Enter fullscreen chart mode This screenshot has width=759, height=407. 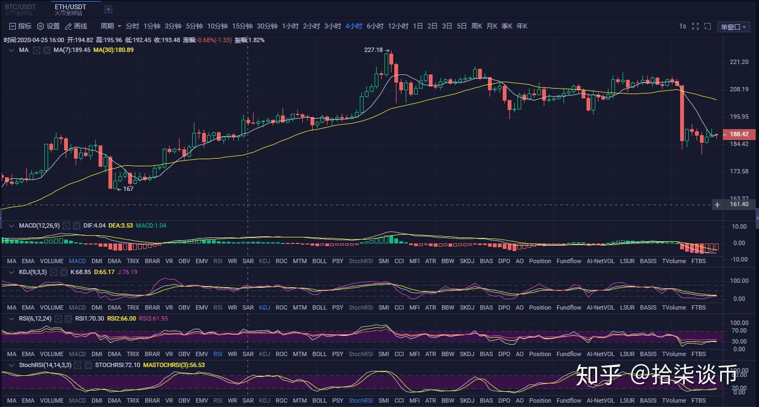[x=695, y=26]
